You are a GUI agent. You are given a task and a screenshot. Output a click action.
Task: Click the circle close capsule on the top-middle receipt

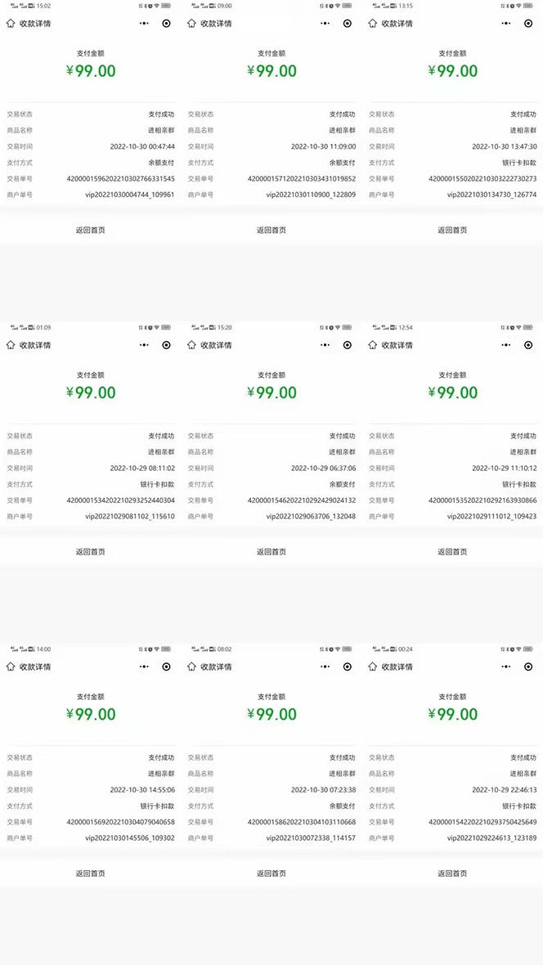click(x=347, y=23)
